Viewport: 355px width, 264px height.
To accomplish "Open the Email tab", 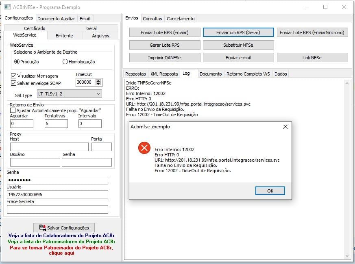I will coord(85,19).
